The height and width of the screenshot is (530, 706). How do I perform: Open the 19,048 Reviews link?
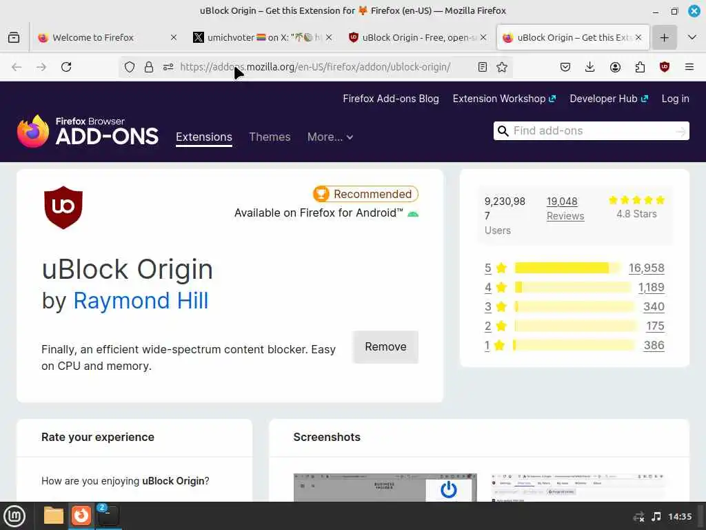(565, 208)
